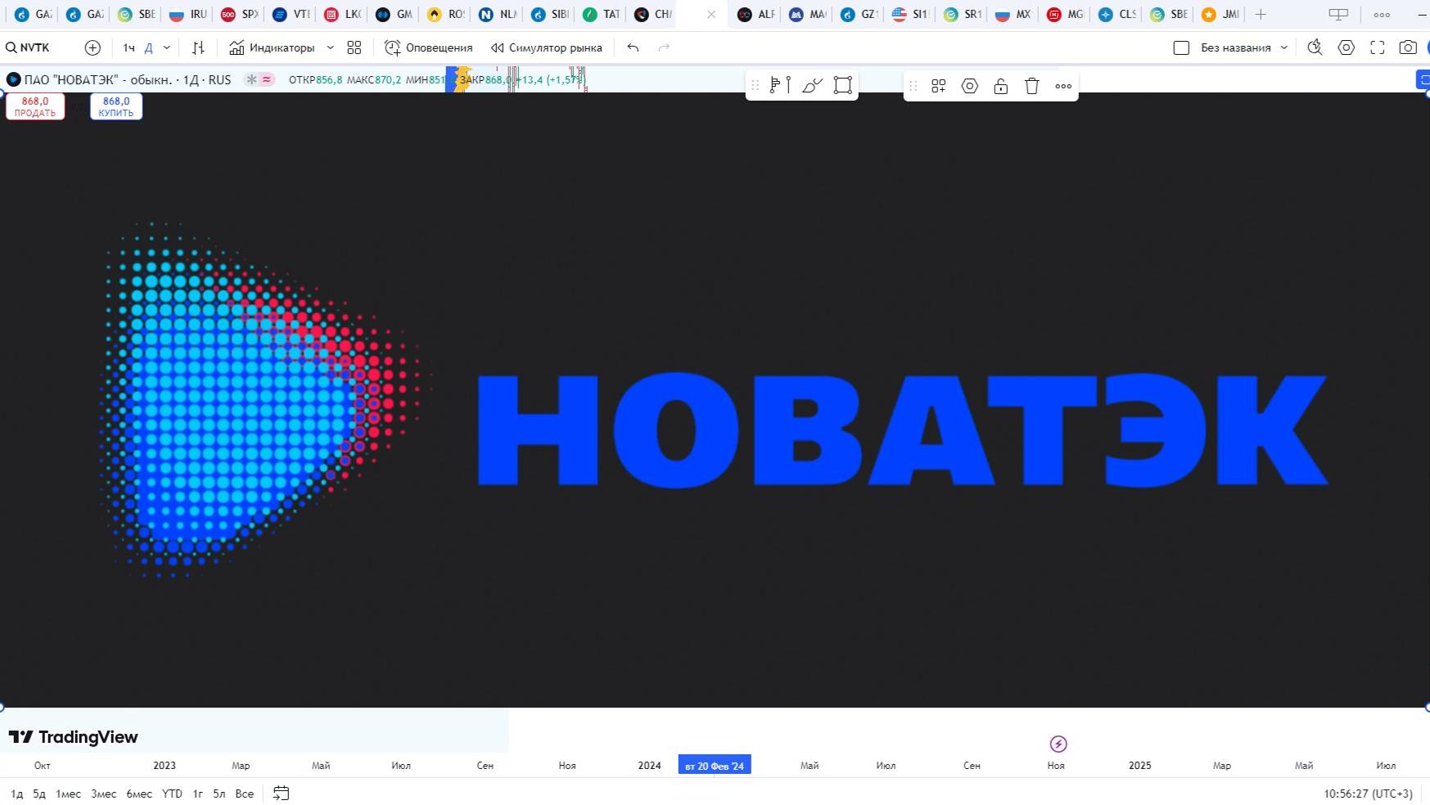Expand the layout dropdown chevron beside Без названия
Viewport: 1430px width, 805px height.
1284,47
